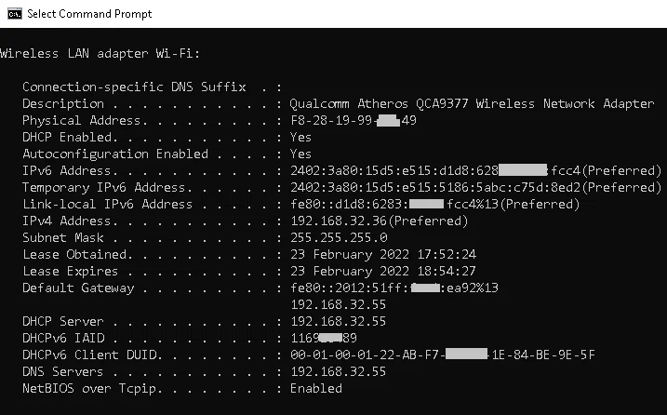This screenshot has height=415, width=667.
Task: Click the 'Default Gateway' label
Action: [78, 288]
